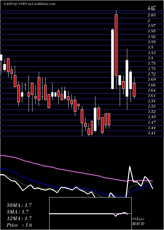
Task: Select the 1.61 axis value
Action: pyautogui.click(x=152, y=96)
